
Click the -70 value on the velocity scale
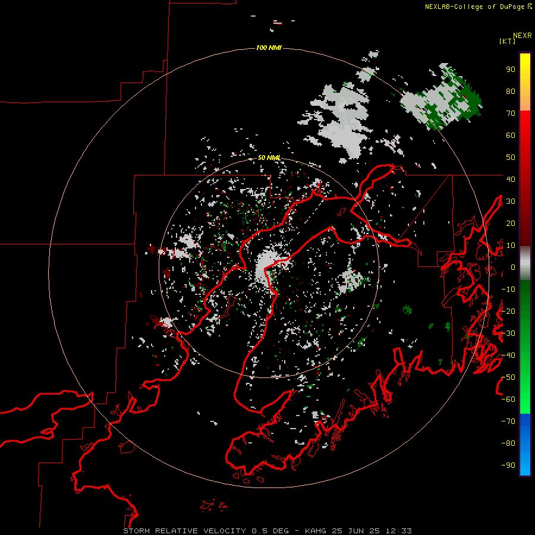pyautogui.click(x=508, y=421)
